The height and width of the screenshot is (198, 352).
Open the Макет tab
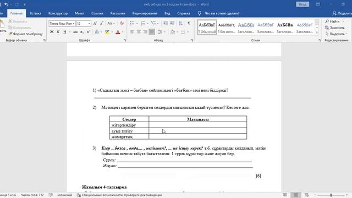pos(79,13)
